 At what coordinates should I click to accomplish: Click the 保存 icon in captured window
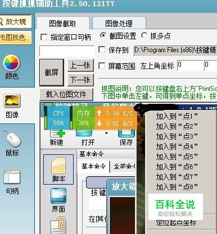[126, 138]
